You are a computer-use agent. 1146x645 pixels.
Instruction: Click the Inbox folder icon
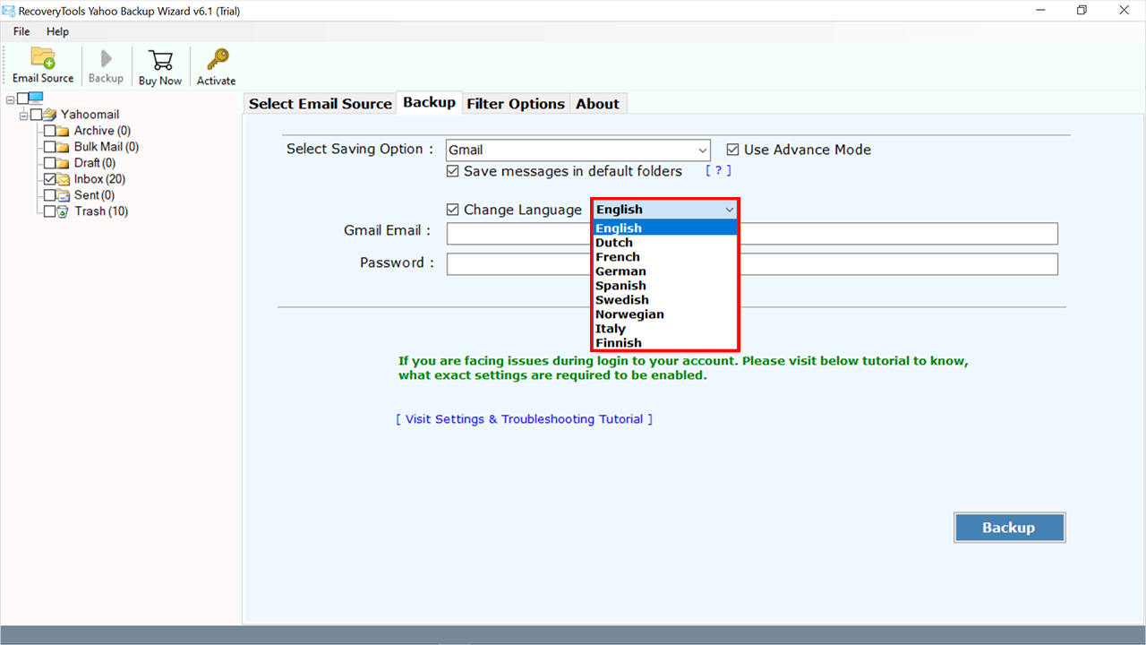click(x=63, y=179)
